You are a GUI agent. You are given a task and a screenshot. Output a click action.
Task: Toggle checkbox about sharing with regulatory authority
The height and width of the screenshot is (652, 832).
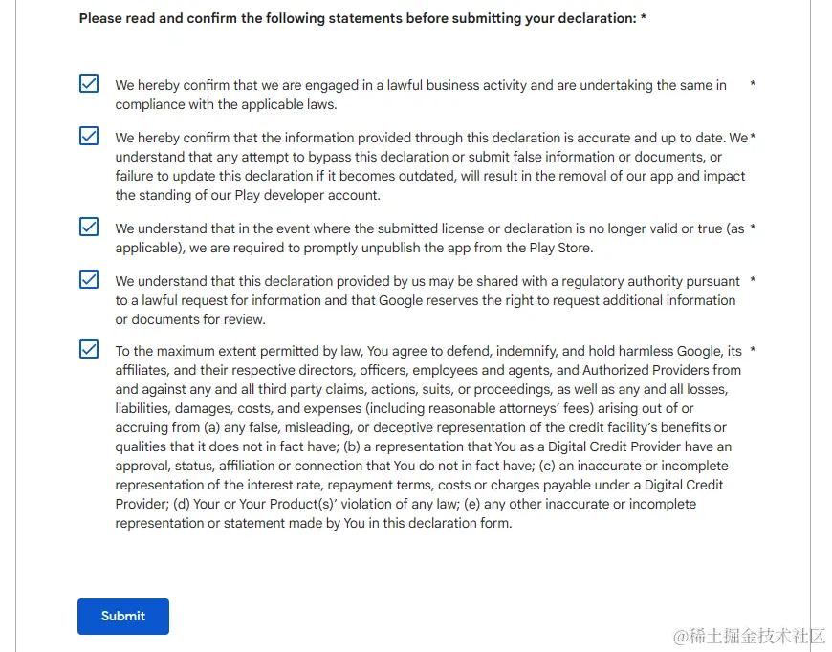[x=89, y=280]
